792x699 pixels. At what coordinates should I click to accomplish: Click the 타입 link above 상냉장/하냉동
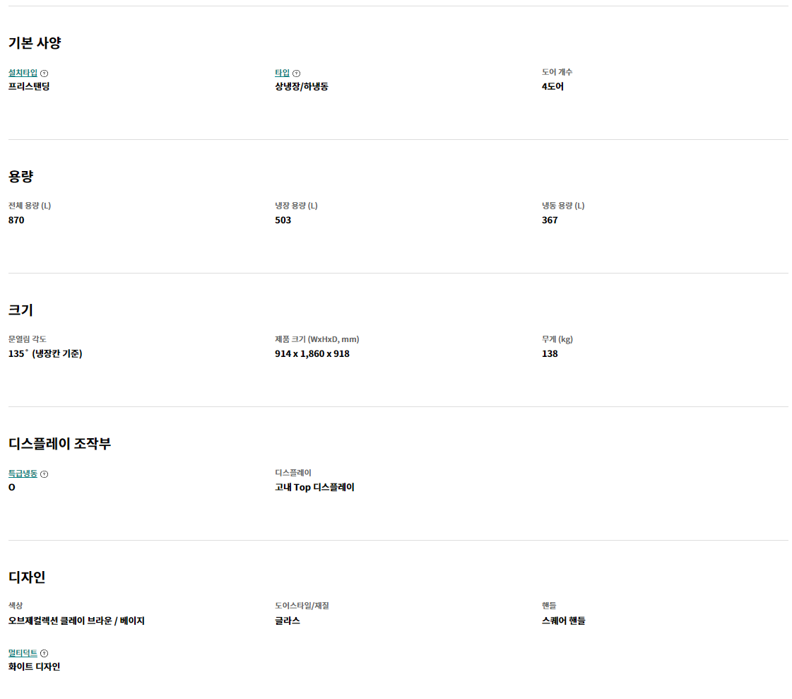(282, 73)
